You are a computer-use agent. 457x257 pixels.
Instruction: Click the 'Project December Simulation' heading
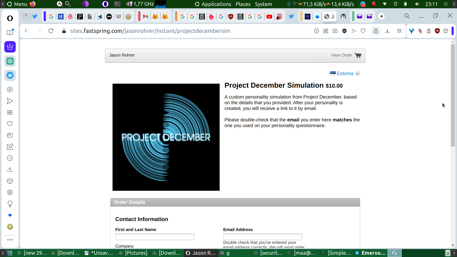point(274,85)
